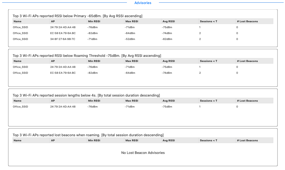This screenshot has height=170, width=285.
Task: Click # Lost Beacons header in lost beacons table
Action: [x=247, y=141]
